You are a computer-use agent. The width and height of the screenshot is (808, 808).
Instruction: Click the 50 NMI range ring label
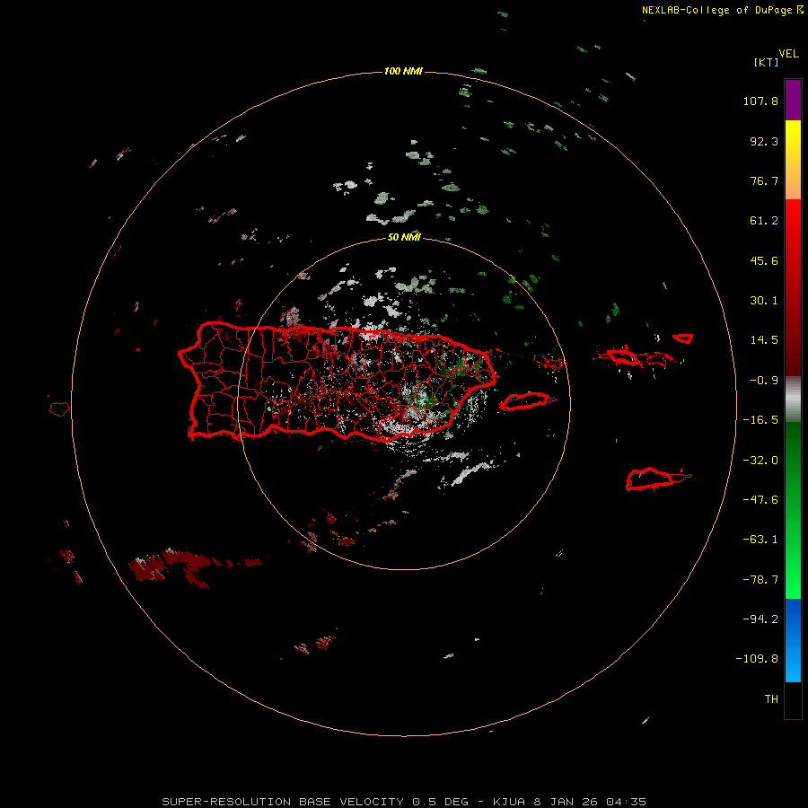[x=404, y=237]
